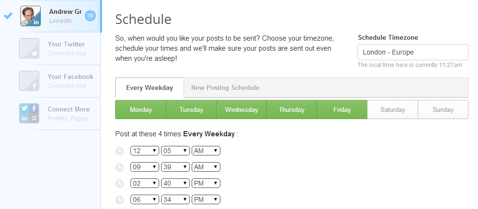Click the Your Twitter placeholder icon
This screenshot has height=209, width=478.
[29, 48]
